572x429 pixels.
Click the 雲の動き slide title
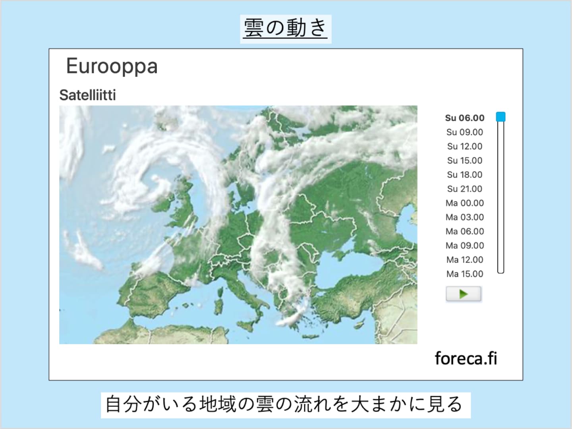pyautogui.click(x=286, y=29)
